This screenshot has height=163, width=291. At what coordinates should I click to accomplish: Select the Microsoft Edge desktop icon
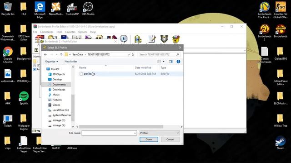(x=40, y=10)
